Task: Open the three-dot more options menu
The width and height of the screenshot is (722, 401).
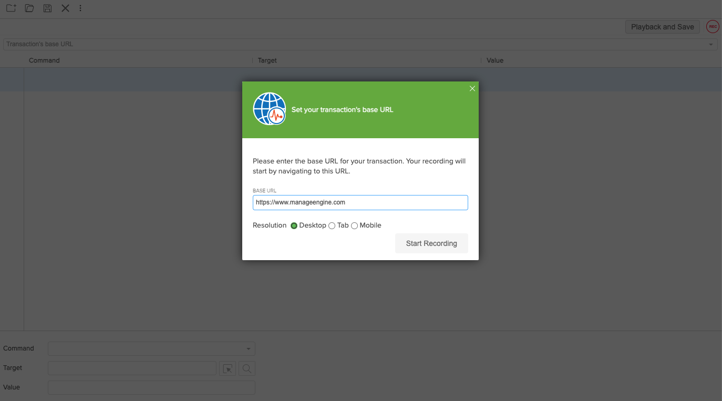Action: (80, 8)
